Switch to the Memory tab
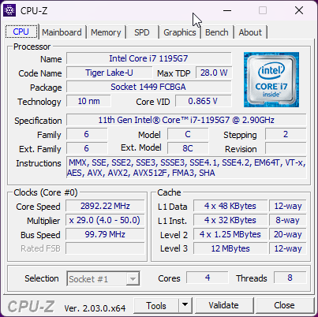The height and width of the screenshot is (317, 318). [106, 32]
